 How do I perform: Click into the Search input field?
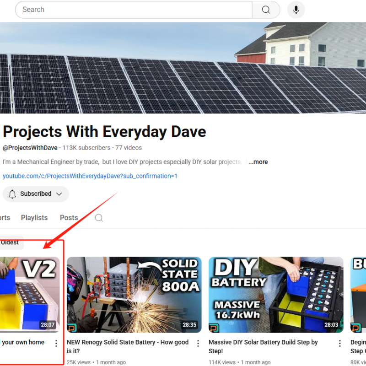tap(133, 10)
